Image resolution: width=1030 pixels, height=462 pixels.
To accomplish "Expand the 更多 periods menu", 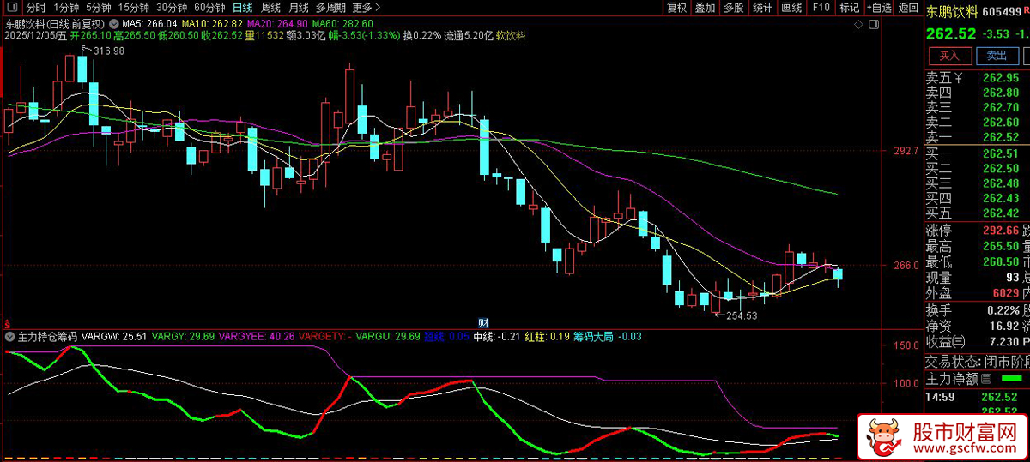I will pos(367,8).
